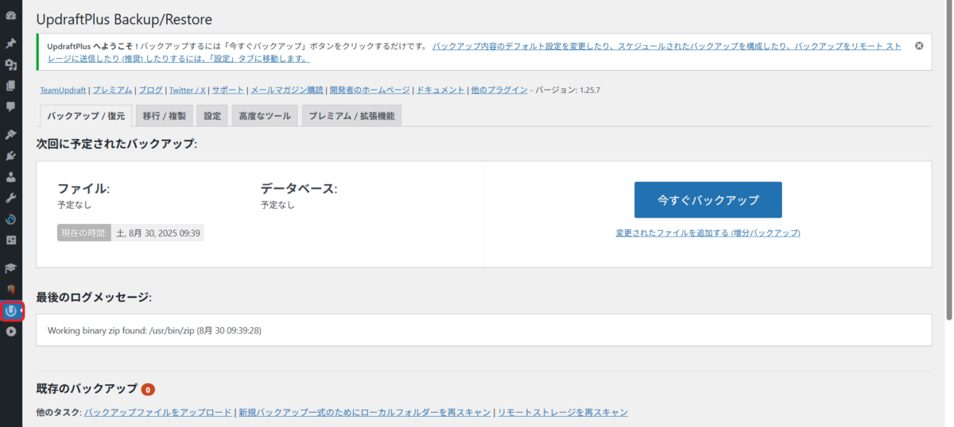The height and width of the screenshot is (427, 954).
Task: Click the UpdraftPlus Backup/Restore page title
Action: click(124, 19)
